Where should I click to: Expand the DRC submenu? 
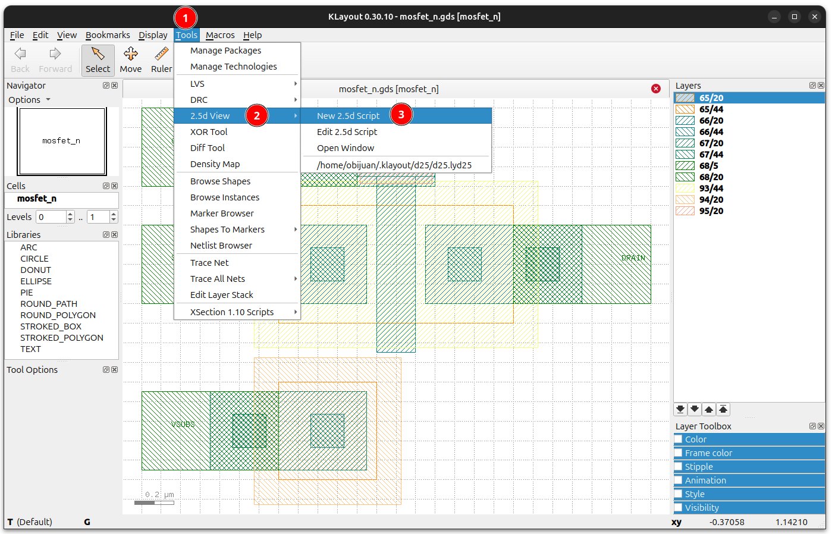(x=237, y=100)
